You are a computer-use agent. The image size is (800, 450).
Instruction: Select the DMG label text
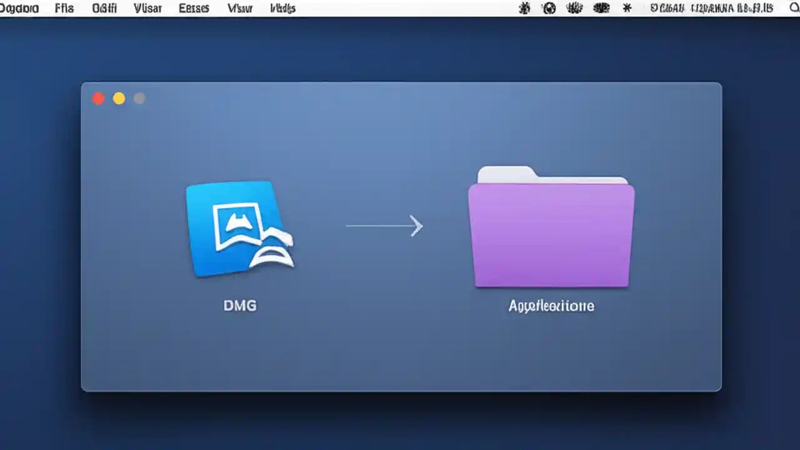pos(240,306)
